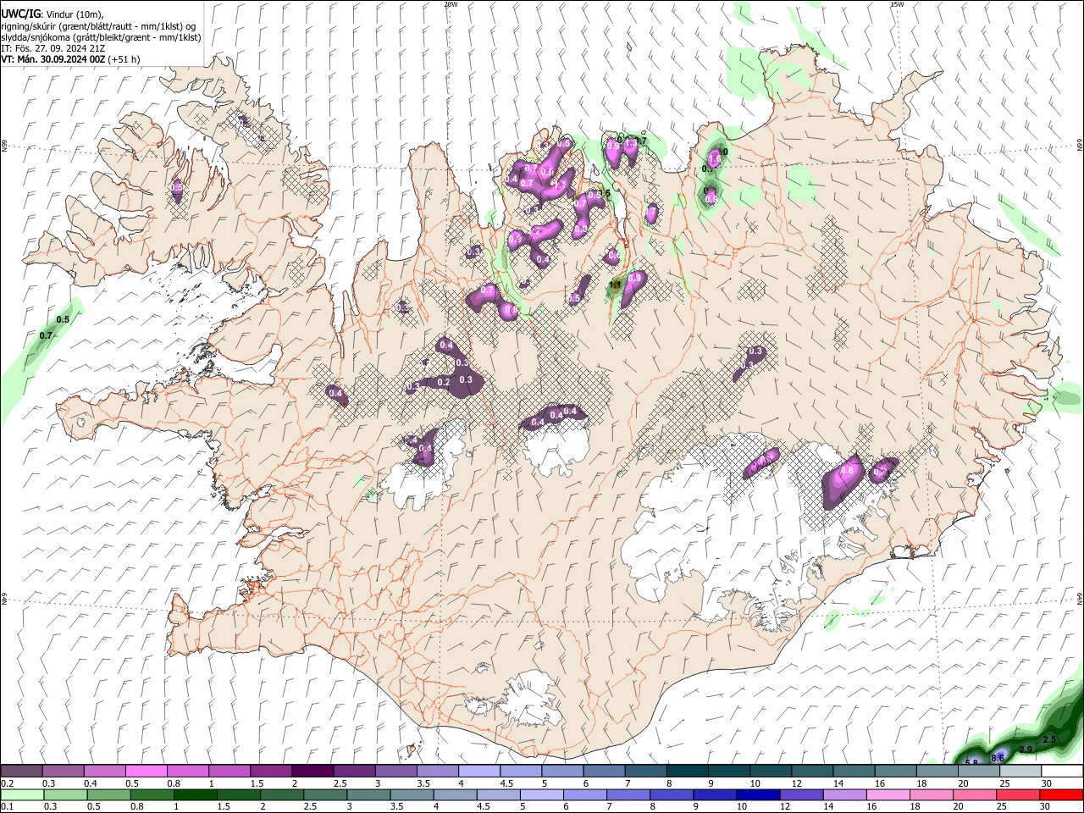Pick the darkest green swatch labeled 1 in bottom row
Screen dimensions: 1084x813
[196, 794]
